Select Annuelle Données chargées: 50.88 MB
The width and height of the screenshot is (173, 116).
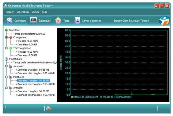click(x=33, y=91)
